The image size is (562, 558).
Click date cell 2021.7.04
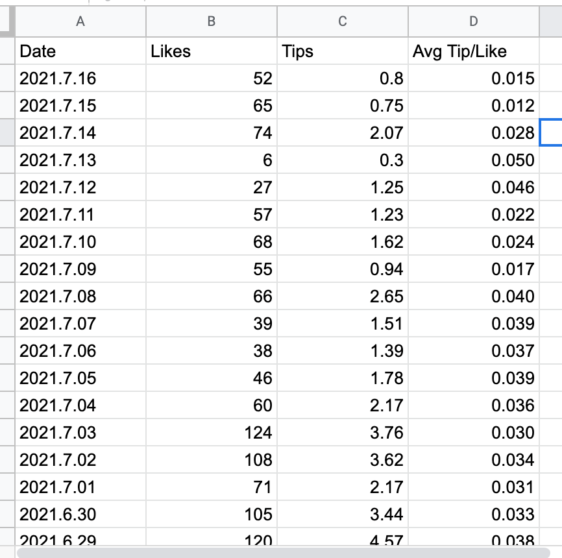click(x=80, y=405)
